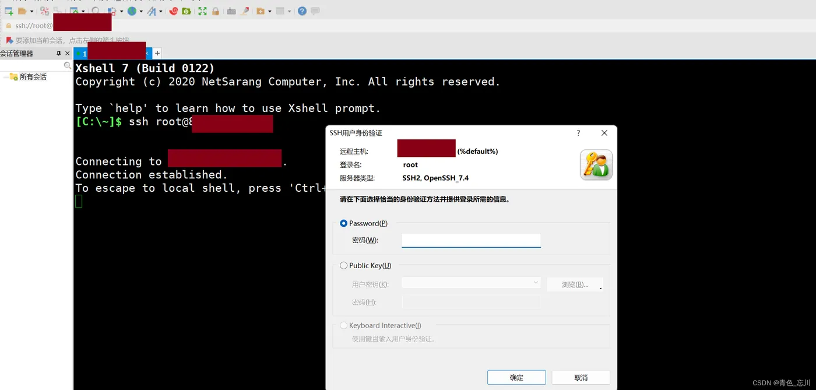Screen dimensions: 816x390
Task: Click the '(%default%)' host text
Action: (x=477, y=152)
